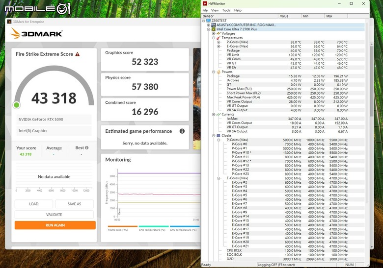Open the Help menu in HWMonitor

coord(238,10)
